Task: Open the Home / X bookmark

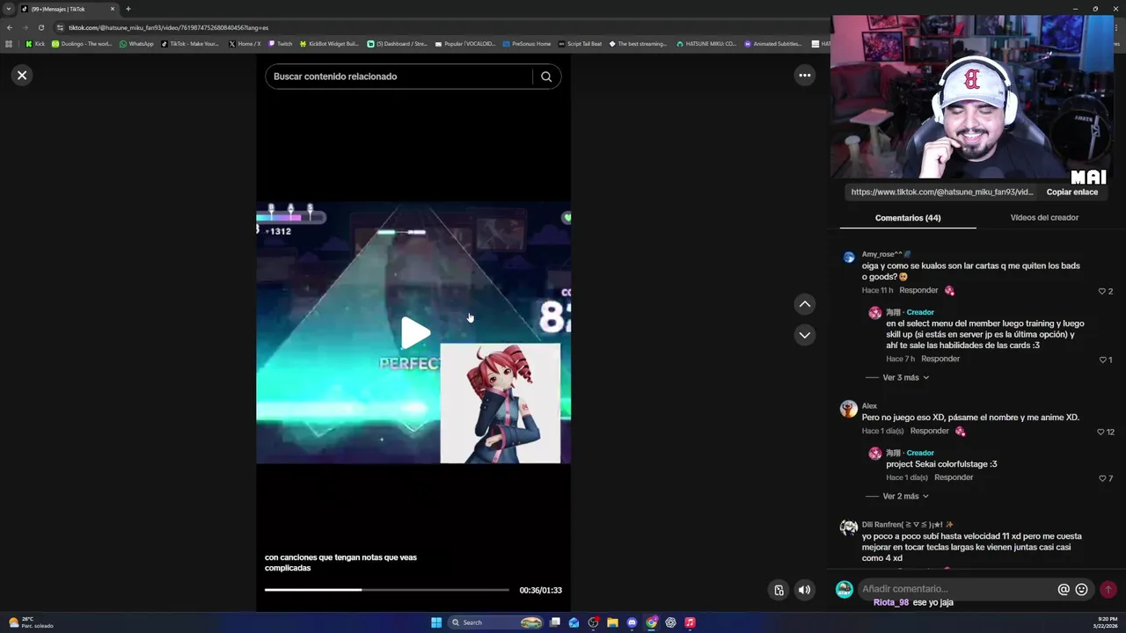Action: [x=245, y=44]
